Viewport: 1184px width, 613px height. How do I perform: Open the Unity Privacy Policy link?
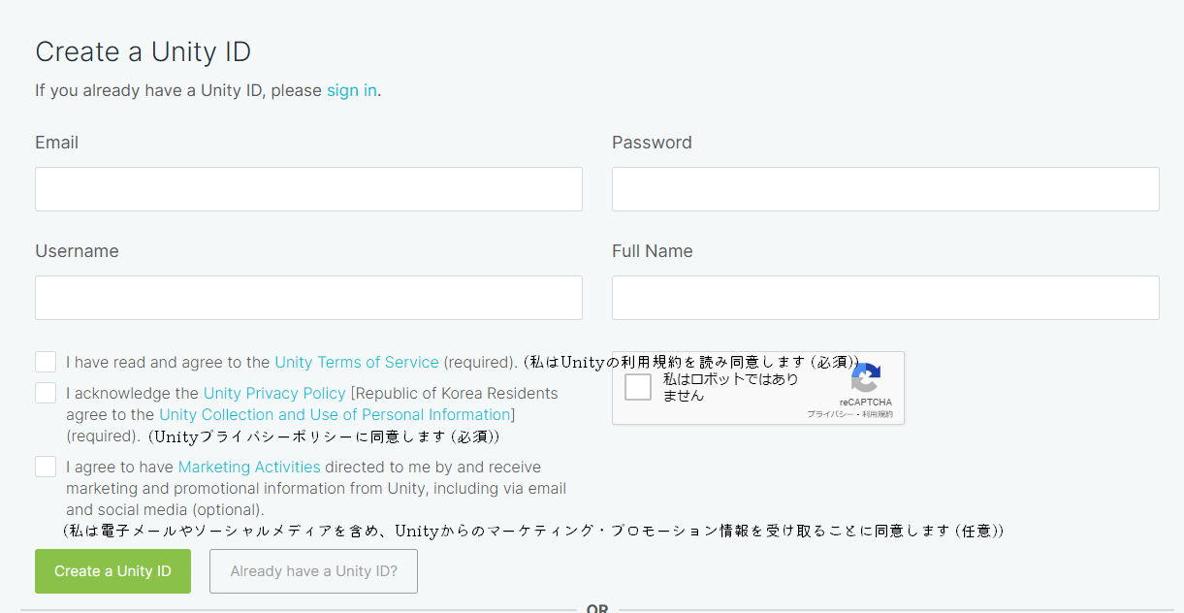coord(274,393)
